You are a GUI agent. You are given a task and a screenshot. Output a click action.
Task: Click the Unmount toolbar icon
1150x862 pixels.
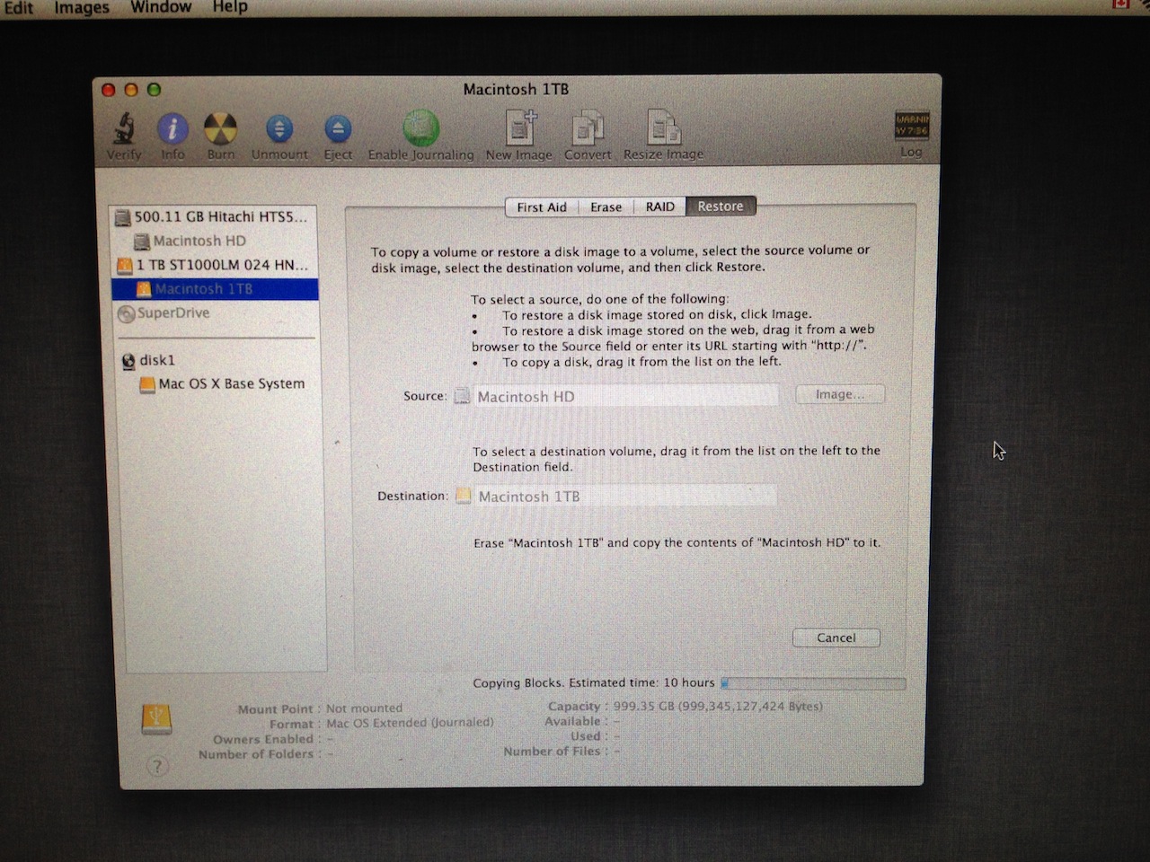click(279, 128)
